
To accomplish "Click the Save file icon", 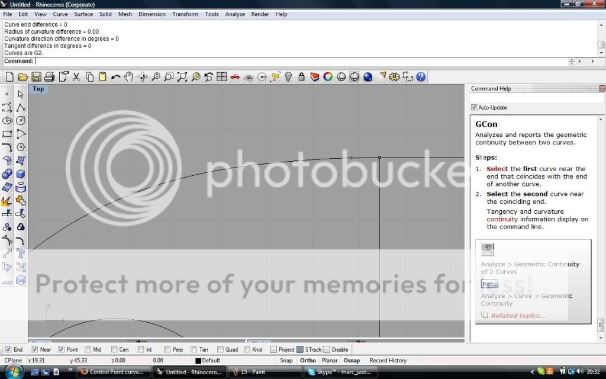I will point(36,77).
